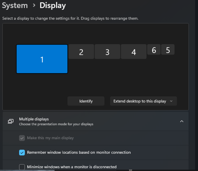Screen dimensions: 198x171
Task: Click the breadcrumb chevron separator after System
Action: tap(34, 5)
